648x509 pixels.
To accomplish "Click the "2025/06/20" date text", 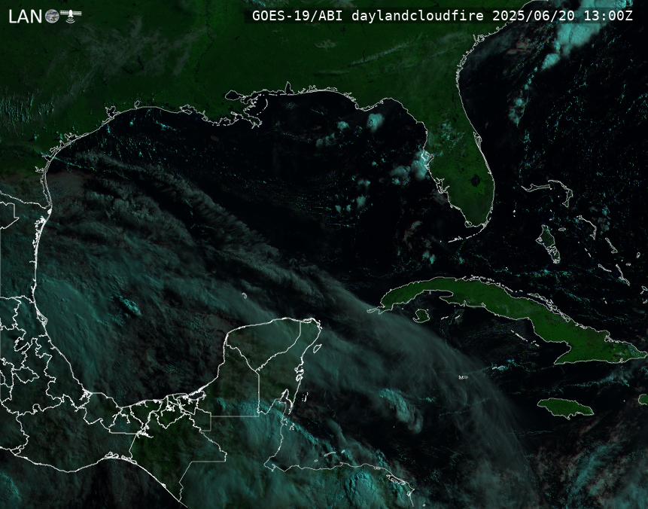I will [x=533, y=16].
